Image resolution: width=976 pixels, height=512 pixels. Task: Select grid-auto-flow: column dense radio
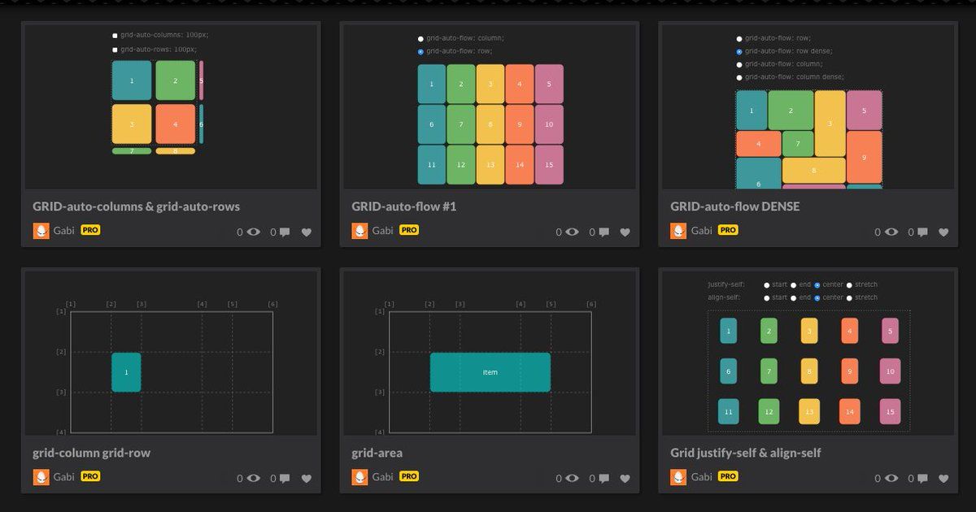(739, 77)
